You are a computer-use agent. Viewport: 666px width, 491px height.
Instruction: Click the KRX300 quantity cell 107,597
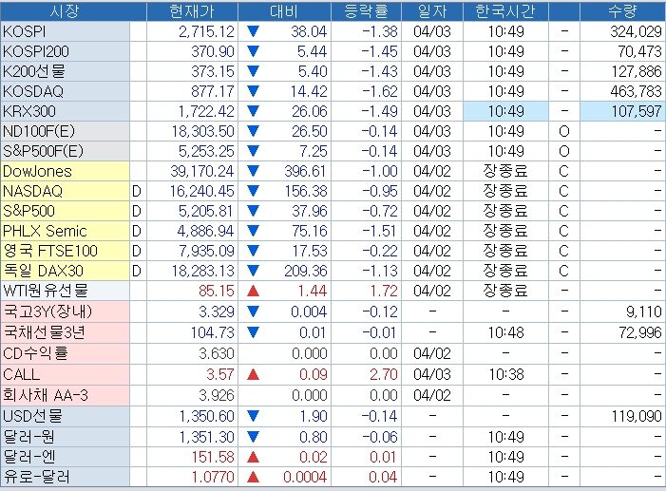622,111
